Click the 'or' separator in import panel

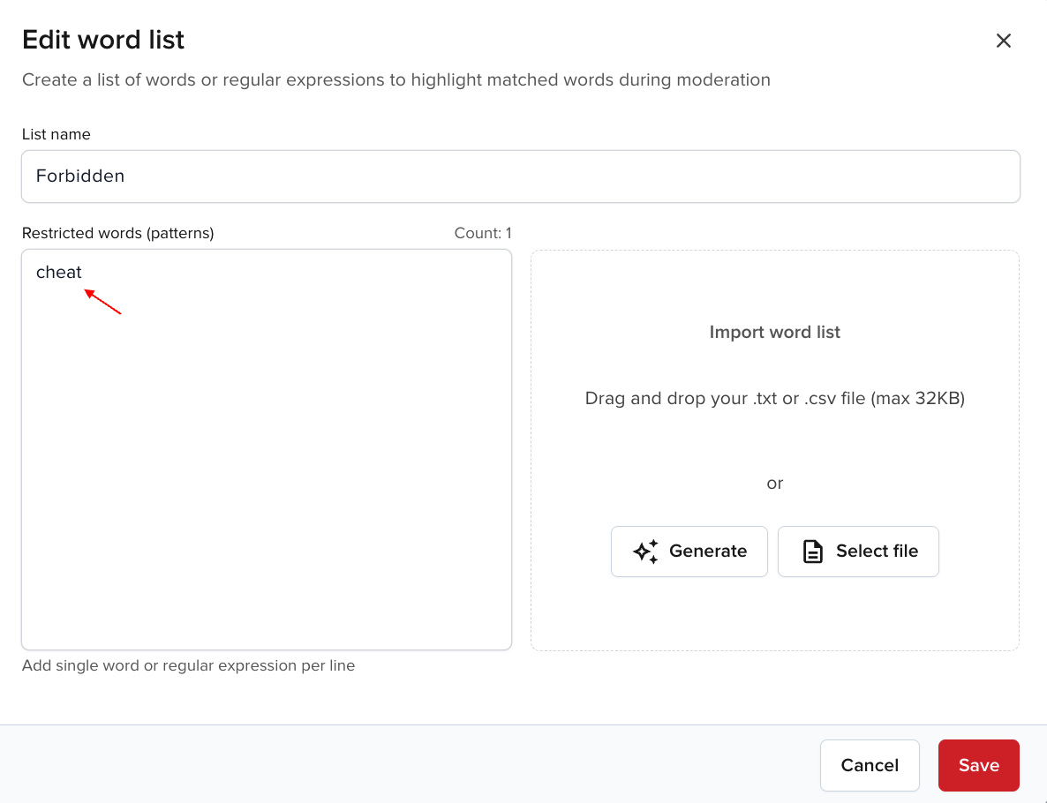(x=774, y=484)
